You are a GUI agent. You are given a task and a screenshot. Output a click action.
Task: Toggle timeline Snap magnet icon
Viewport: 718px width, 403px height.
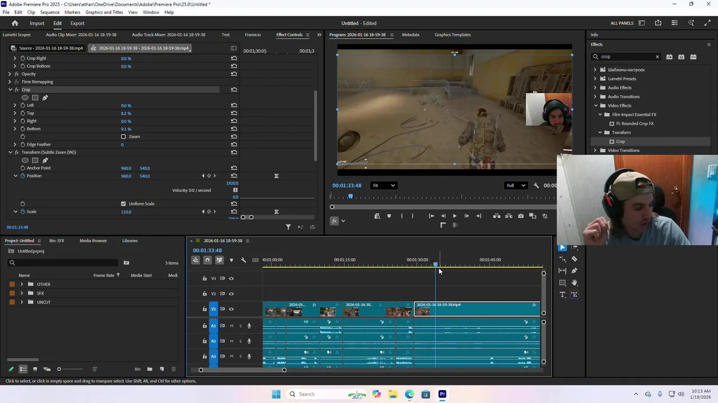point(208,260)
